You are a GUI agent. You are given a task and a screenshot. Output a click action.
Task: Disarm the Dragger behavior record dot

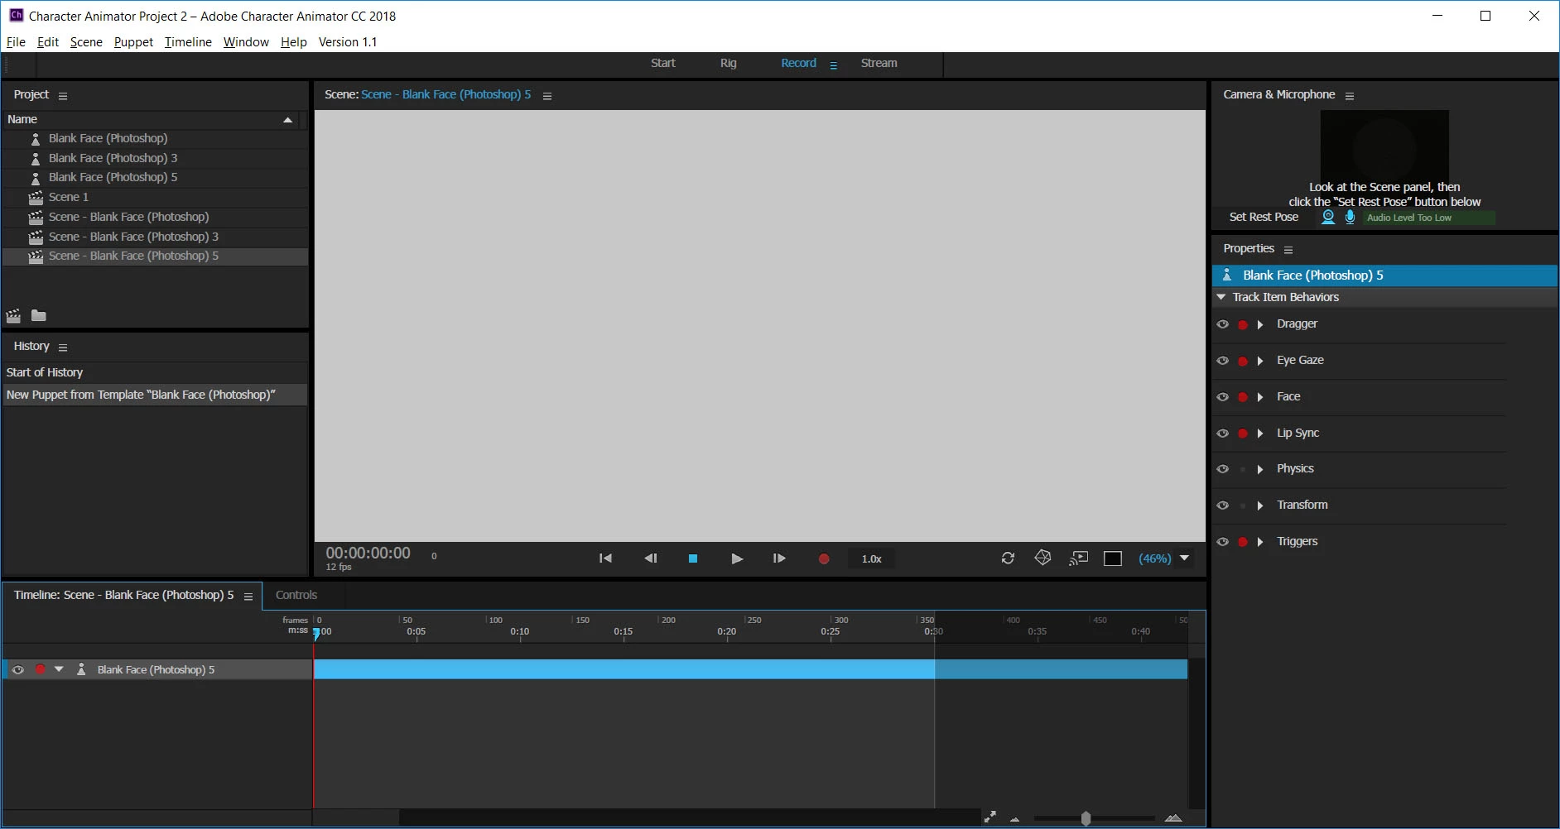pos(1243,325)
